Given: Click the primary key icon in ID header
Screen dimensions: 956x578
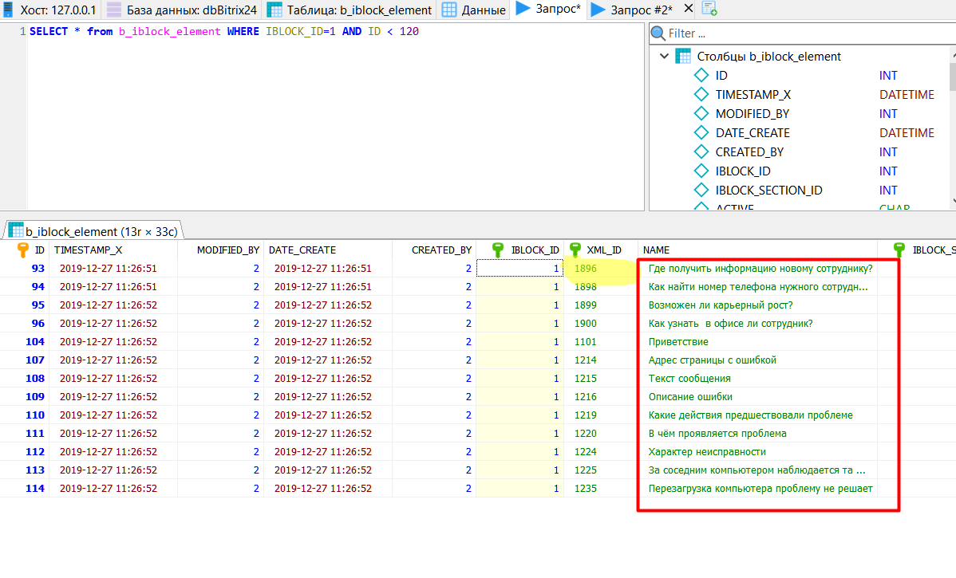Looking at the screenshot, I should 23,250.
